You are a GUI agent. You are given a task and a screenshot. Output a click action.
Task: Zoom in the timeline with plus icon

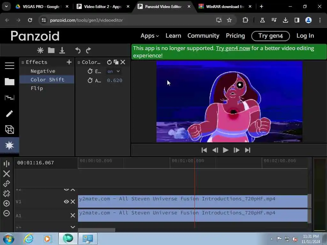6,203
